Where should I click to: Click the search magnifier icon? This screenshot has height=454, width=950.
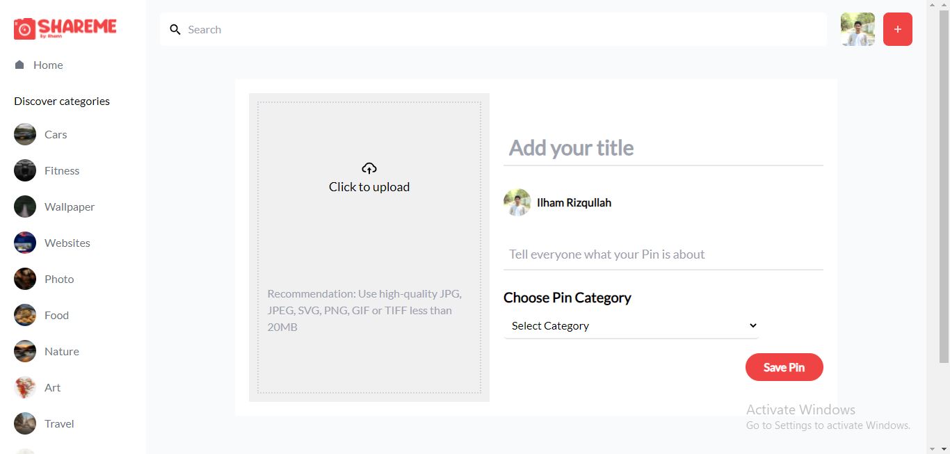pos(175,30)
